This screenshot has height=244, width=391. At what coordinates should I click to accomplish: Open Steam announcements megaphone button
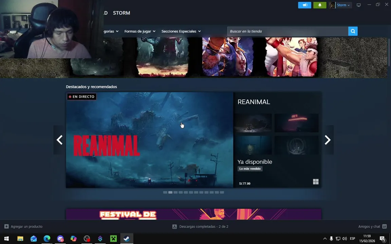304,5
